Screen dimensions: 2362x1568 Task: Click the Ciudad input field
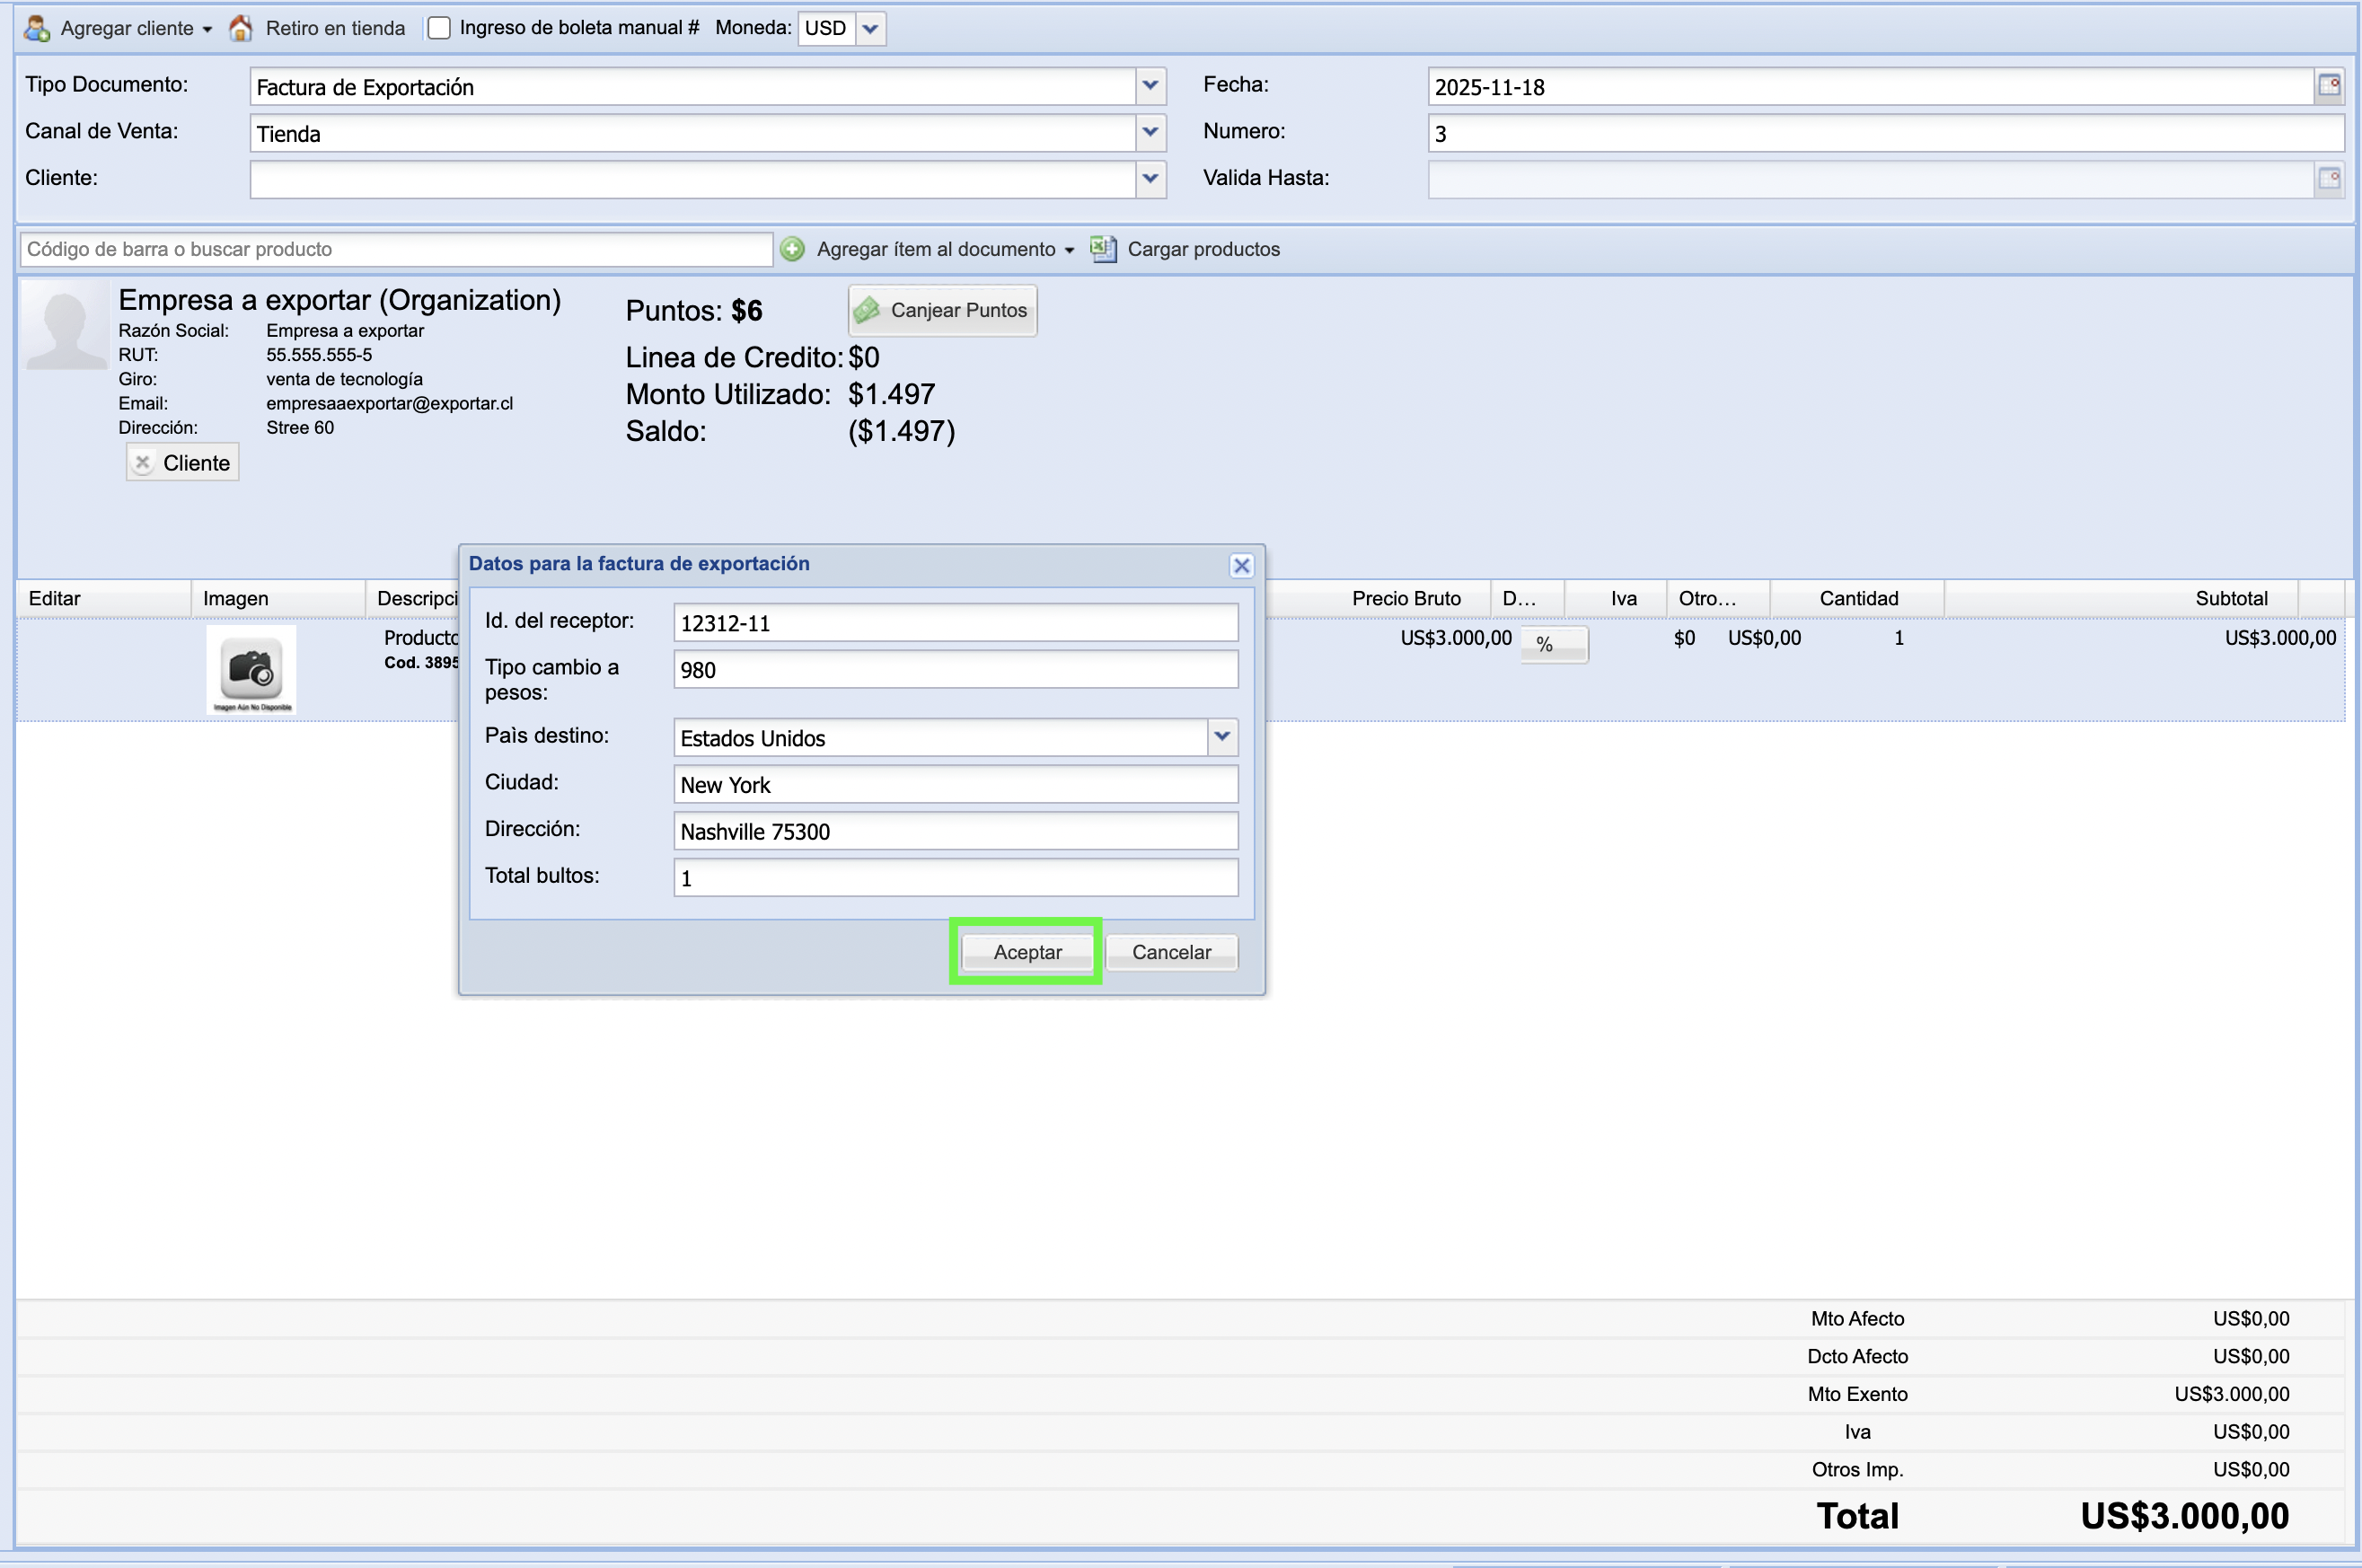pyautogui.click(x=955, y=785)
